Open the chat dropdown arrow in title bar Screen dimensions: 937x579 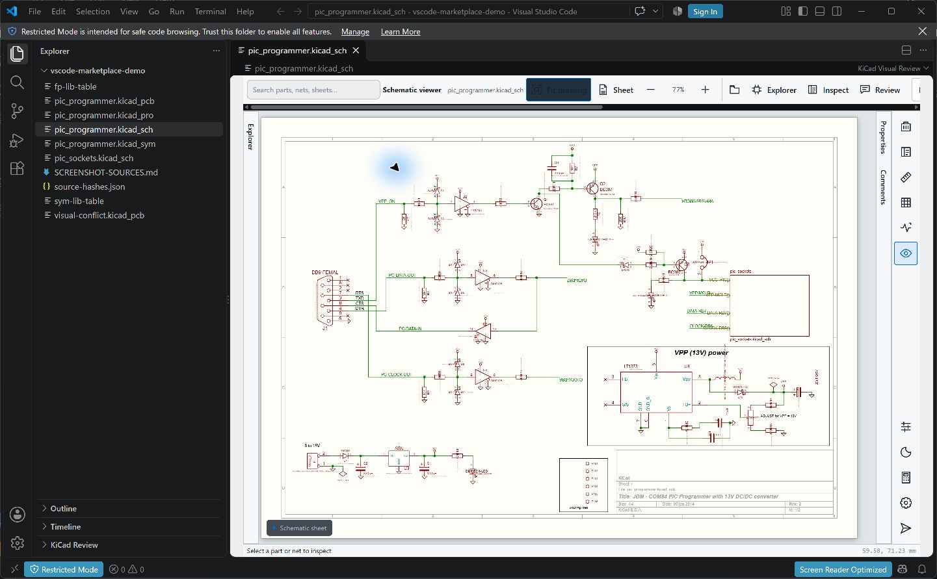[x=655, y=11]
